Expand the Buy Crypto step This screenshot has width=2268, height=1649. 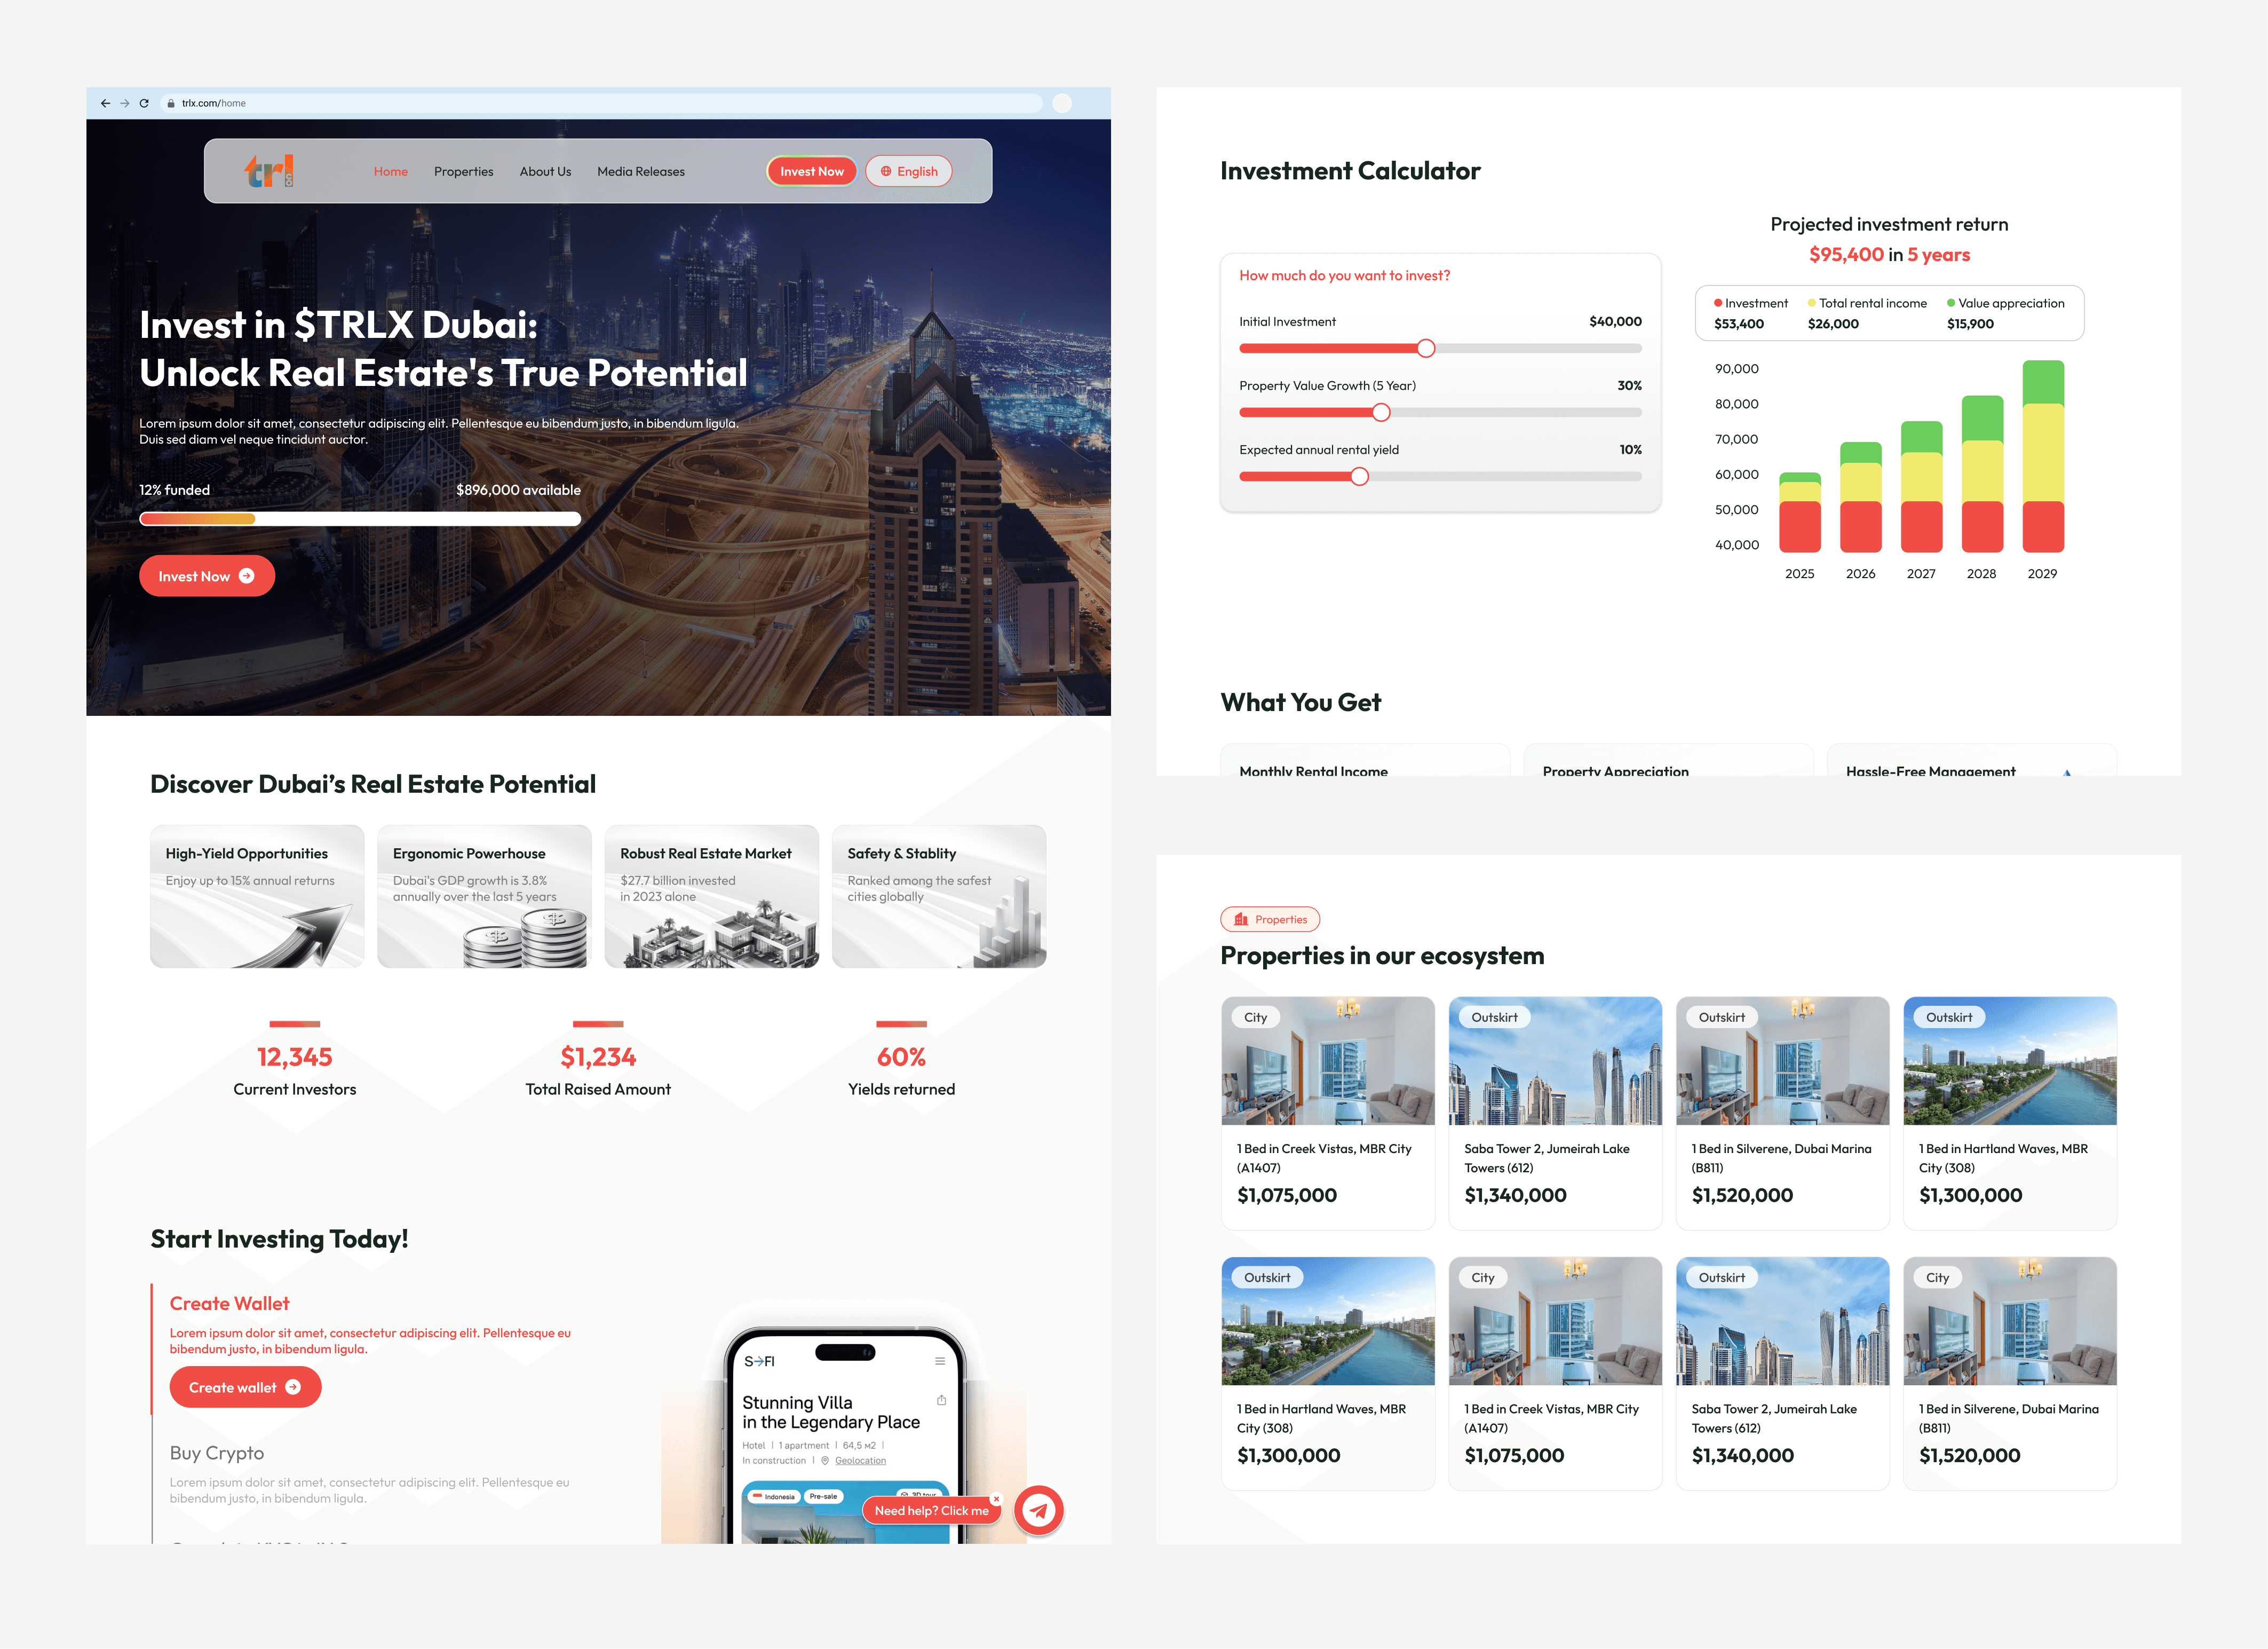pyautogui.click(x=217, y=1453)
